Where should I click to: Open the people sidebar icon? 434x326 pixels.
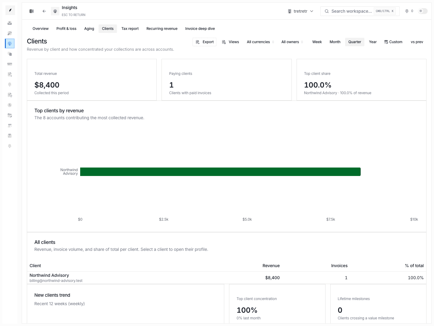pos(10,126)
